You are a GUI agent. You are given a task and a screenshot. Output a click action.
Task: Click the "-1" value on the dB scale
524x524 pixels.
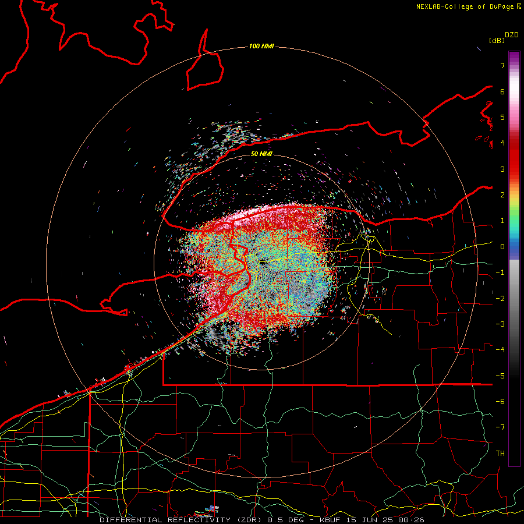[500, 272]
